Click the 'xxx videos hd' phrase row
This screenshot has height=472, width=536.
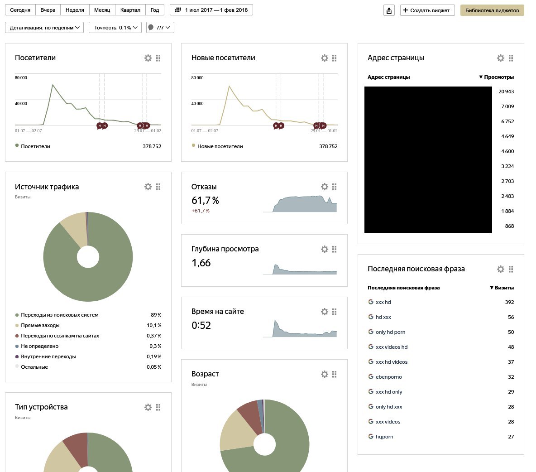coord(440,347)
